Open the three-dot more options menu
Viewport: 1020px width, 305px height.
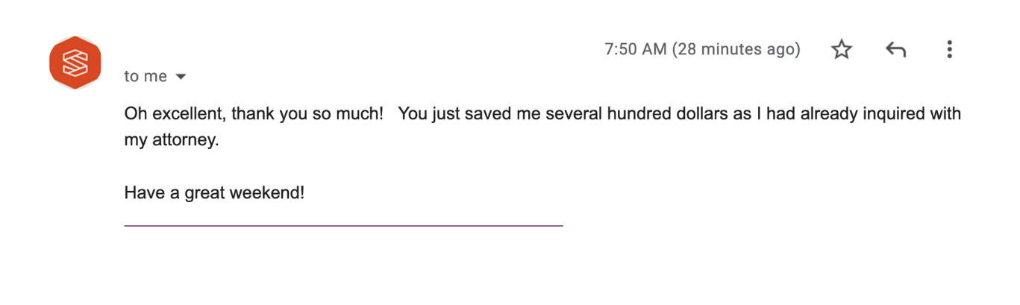[x=949, y=50]
